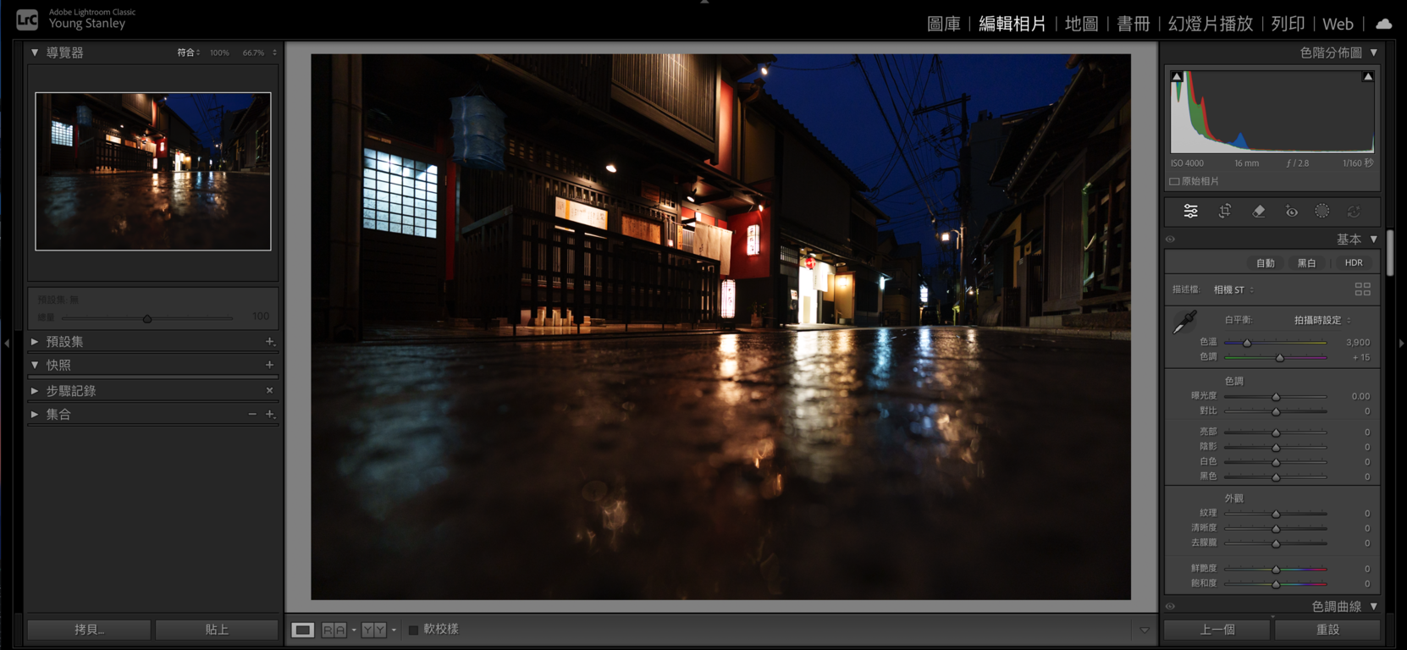Select the Crop and rotate tool

[1224, 212]
